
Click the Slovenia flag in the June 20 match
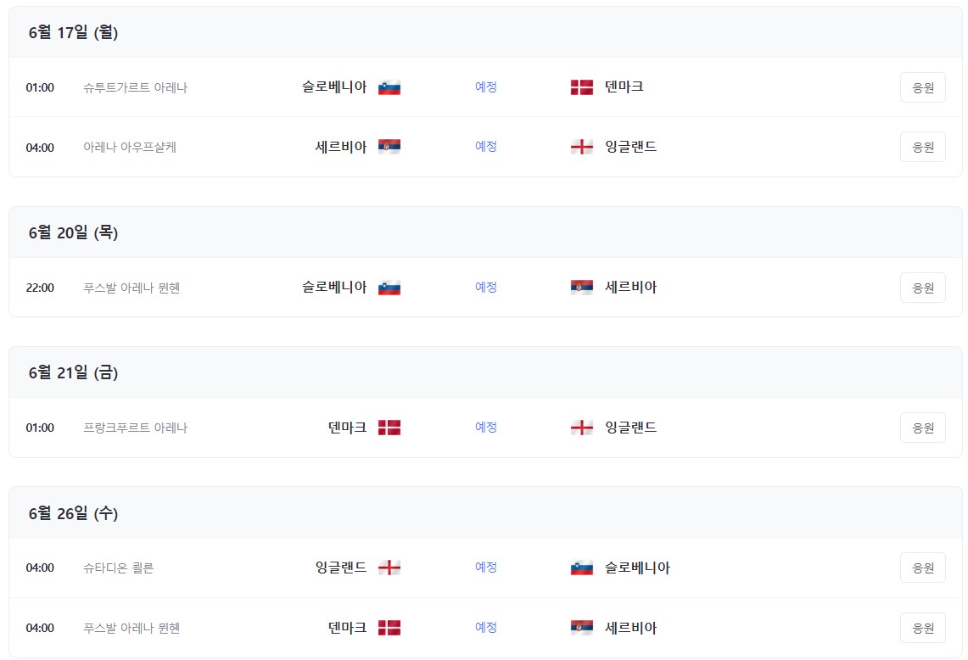389,287
